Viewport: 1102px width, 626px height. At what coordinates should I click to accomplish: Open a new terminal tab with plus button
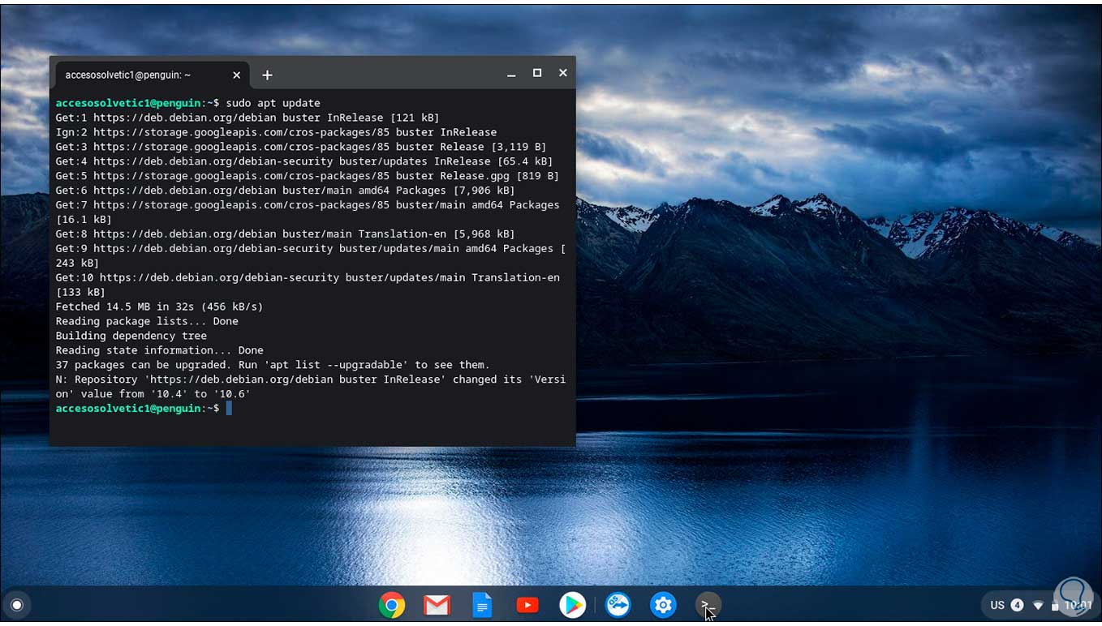[x=267, y=75]
